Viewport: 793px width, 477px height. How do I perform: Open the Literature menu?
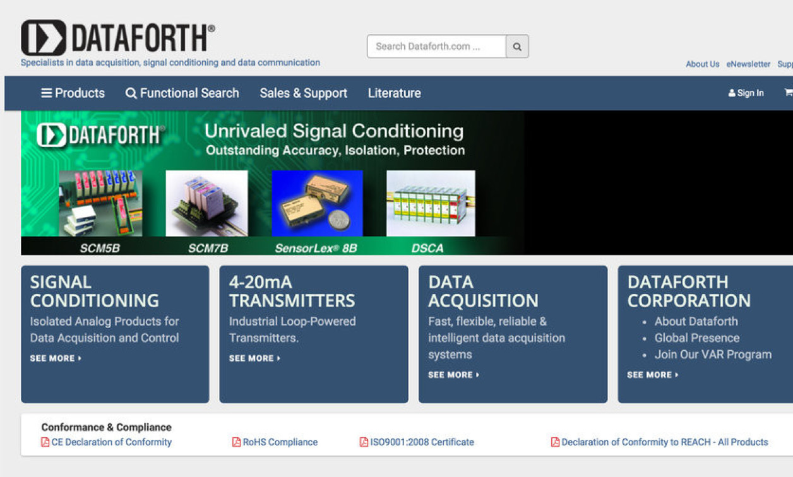[x=394, y=93]
